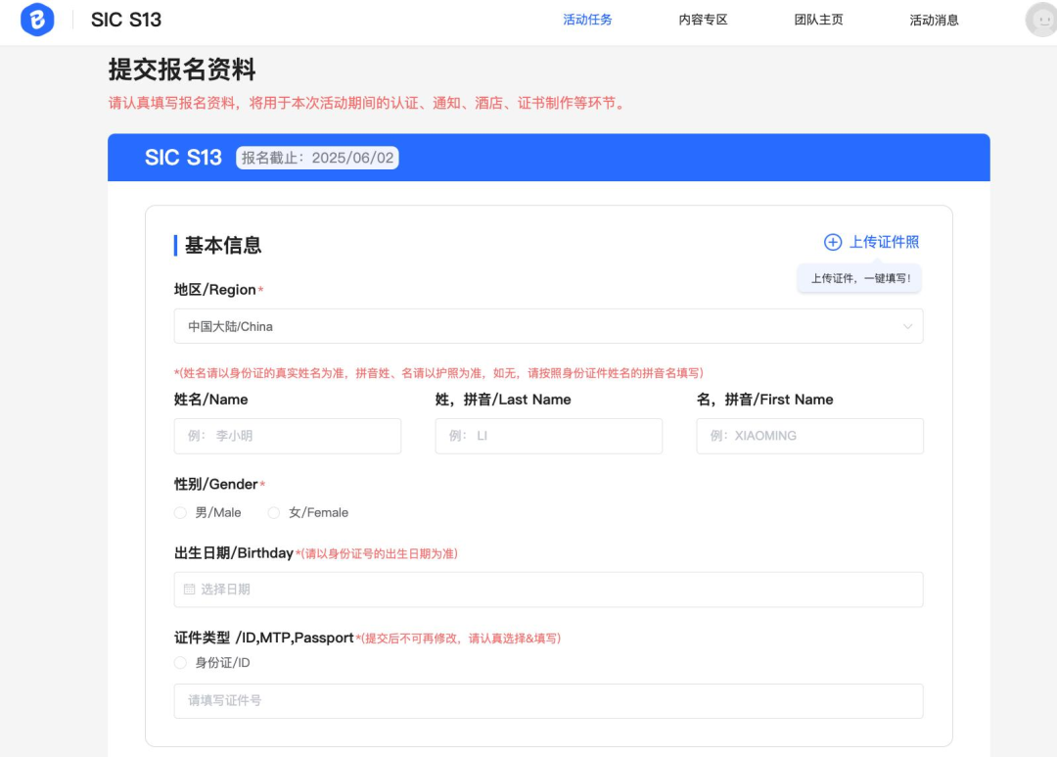
Task: Click the 姓名/Name input field
Action: pyautogui.click(x=287, y=436)
